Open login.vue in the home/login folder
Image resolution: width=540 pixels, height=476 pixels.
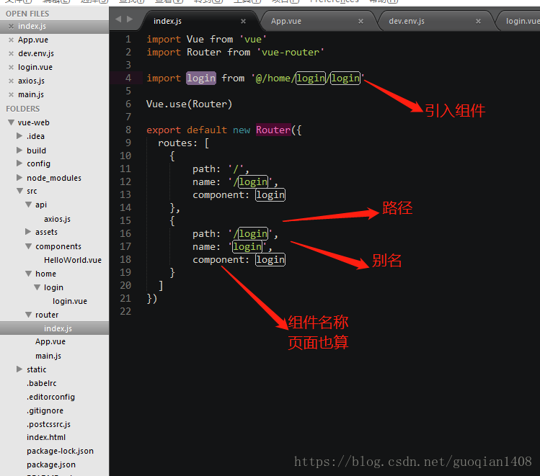[70, 301]
